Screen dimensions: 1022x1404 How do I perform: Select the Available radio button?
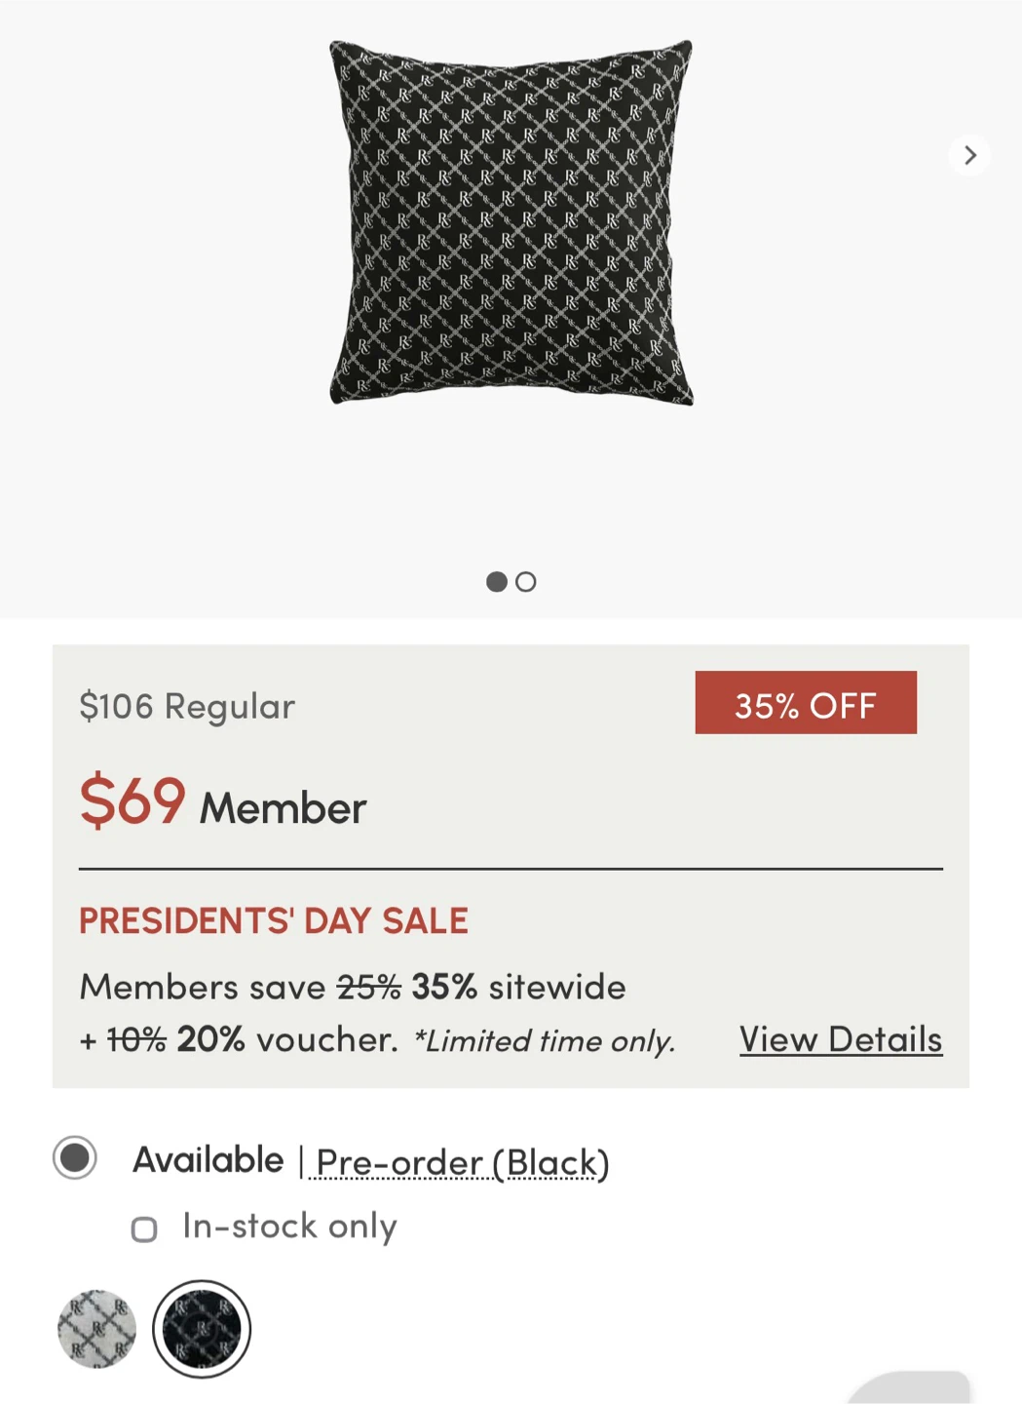(75, 1158)
